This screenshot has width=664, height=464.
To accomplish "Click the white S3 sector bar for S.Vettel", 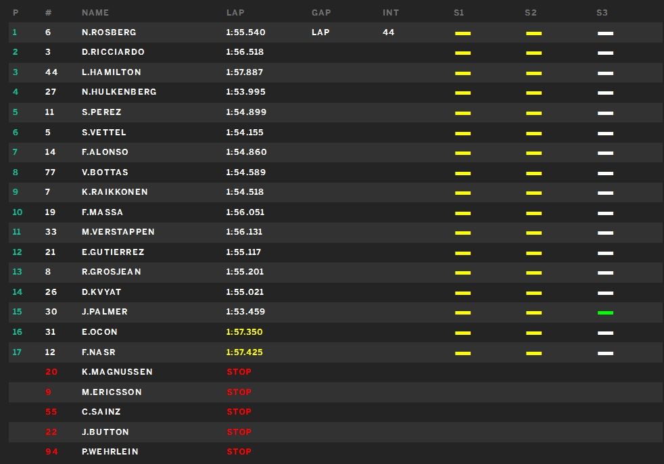I will pyautogui.click(x=605, y=133).
